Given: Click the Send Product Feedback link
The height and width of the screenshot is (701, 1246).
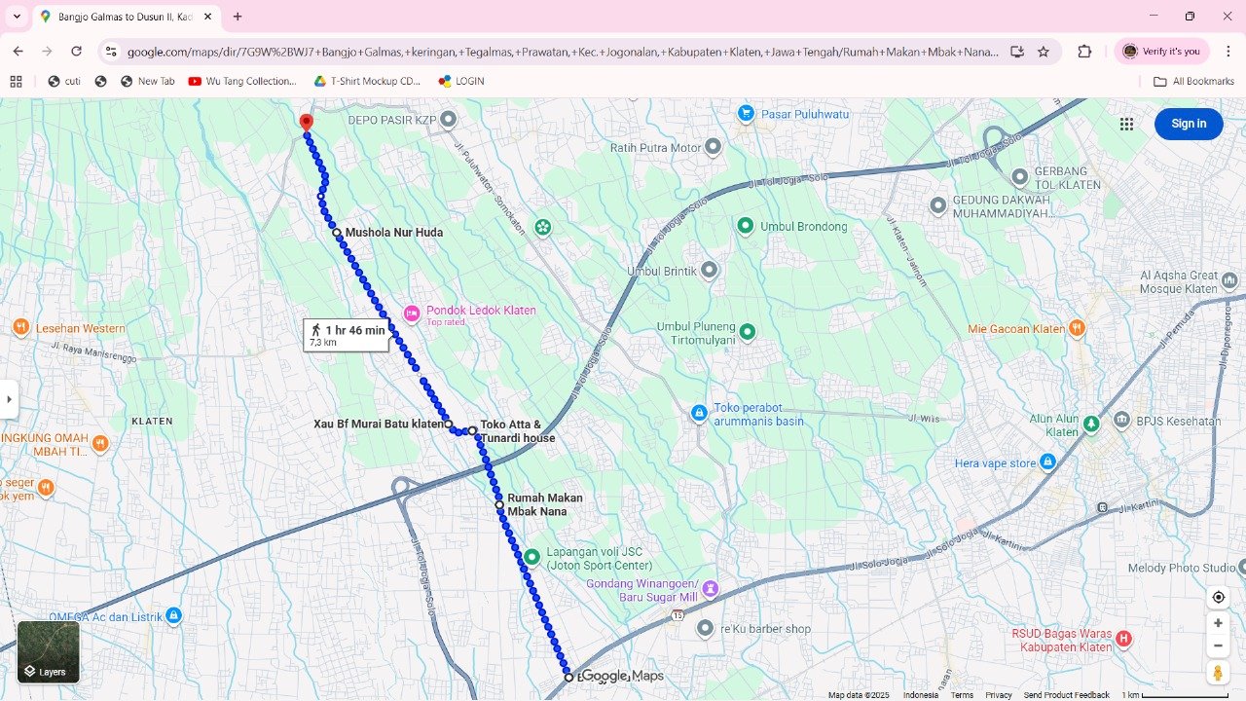Looking at the screenshot, I should coord(1066,695).
